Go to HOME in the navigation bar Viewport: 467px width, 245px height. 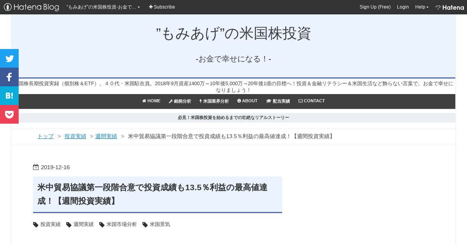coord(151,101)
